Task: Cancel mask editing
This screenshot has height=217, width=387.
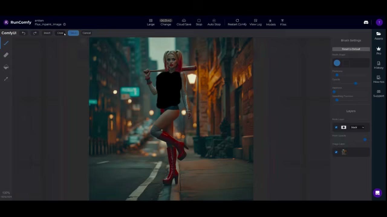Action: (x=86, y=33)
